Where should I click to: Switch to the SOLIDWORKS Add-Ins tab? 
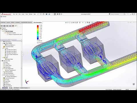27,22
